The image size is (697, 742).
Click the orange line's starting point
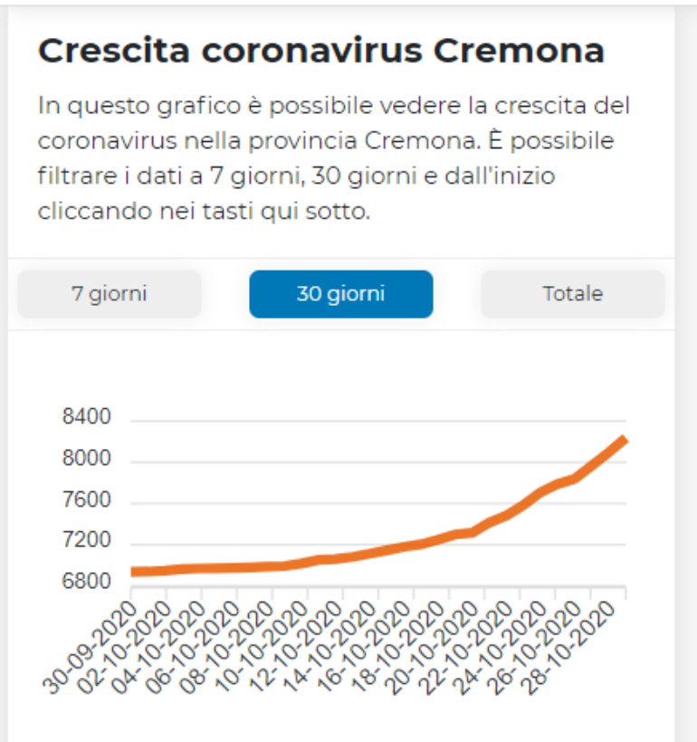133,572
